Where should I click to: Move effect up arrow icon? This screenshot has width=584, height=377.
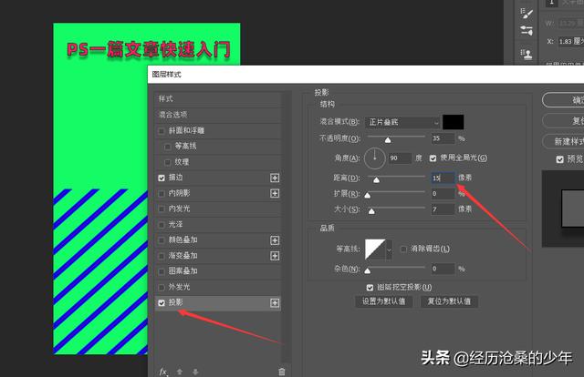(180, 372)
